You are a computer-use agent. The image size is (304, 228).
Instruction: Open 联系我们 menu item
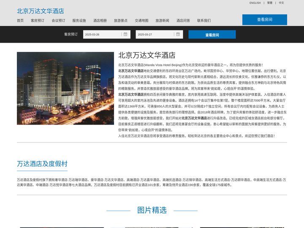(x=204, y=21)
